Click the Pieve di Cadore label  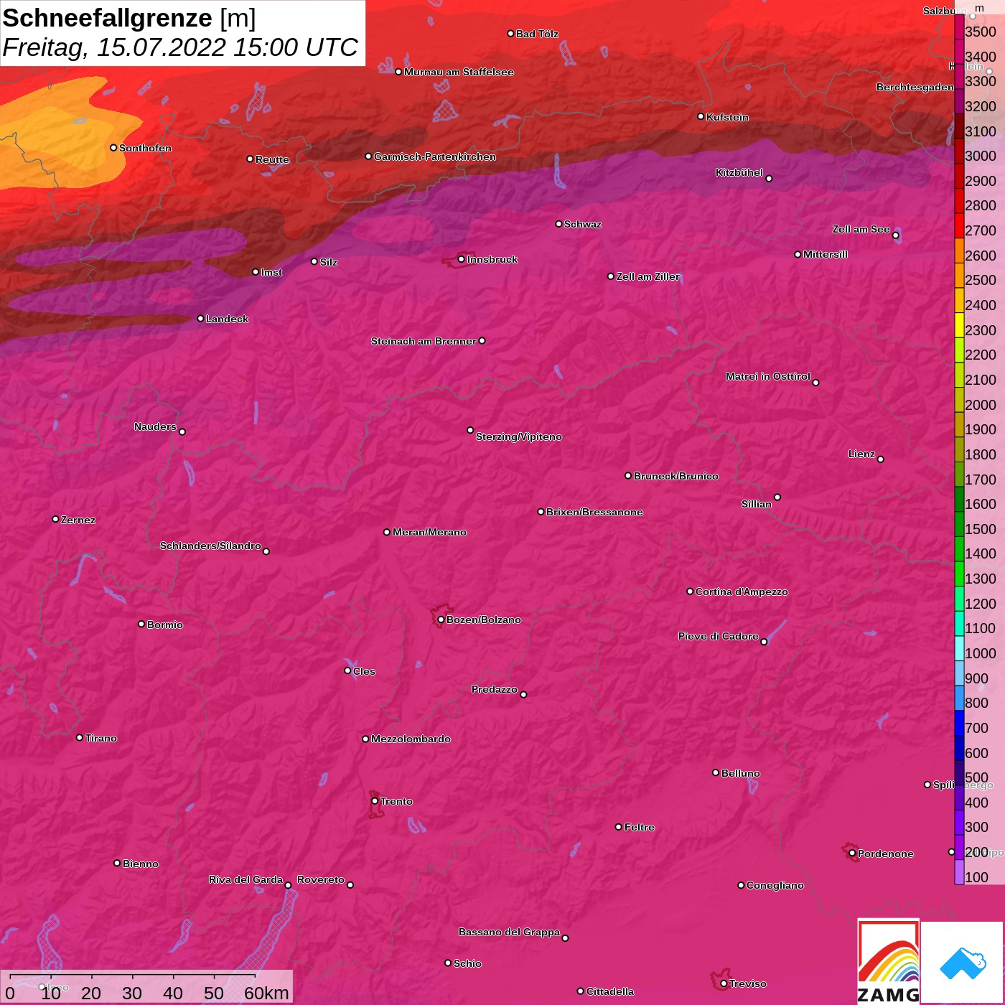719,636
